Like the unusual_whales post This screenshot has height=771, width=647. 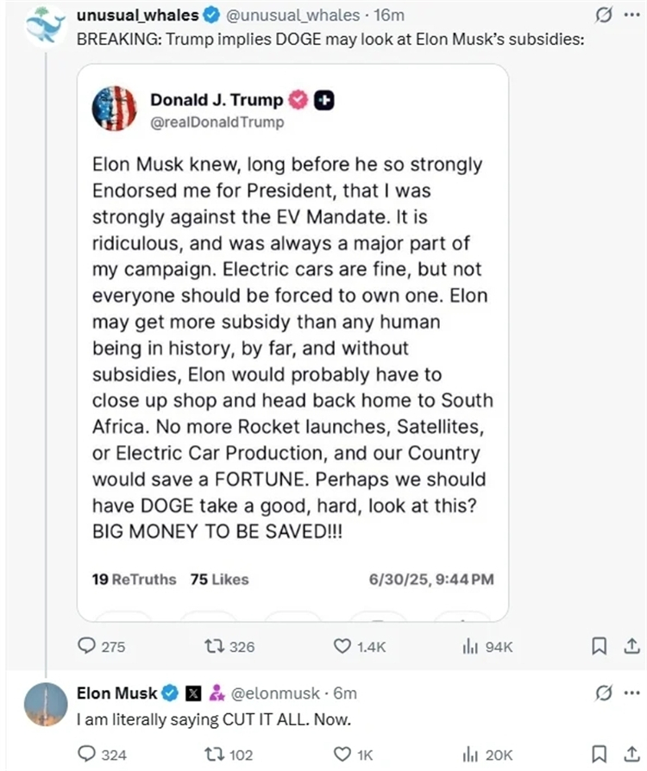click(342, 647)
